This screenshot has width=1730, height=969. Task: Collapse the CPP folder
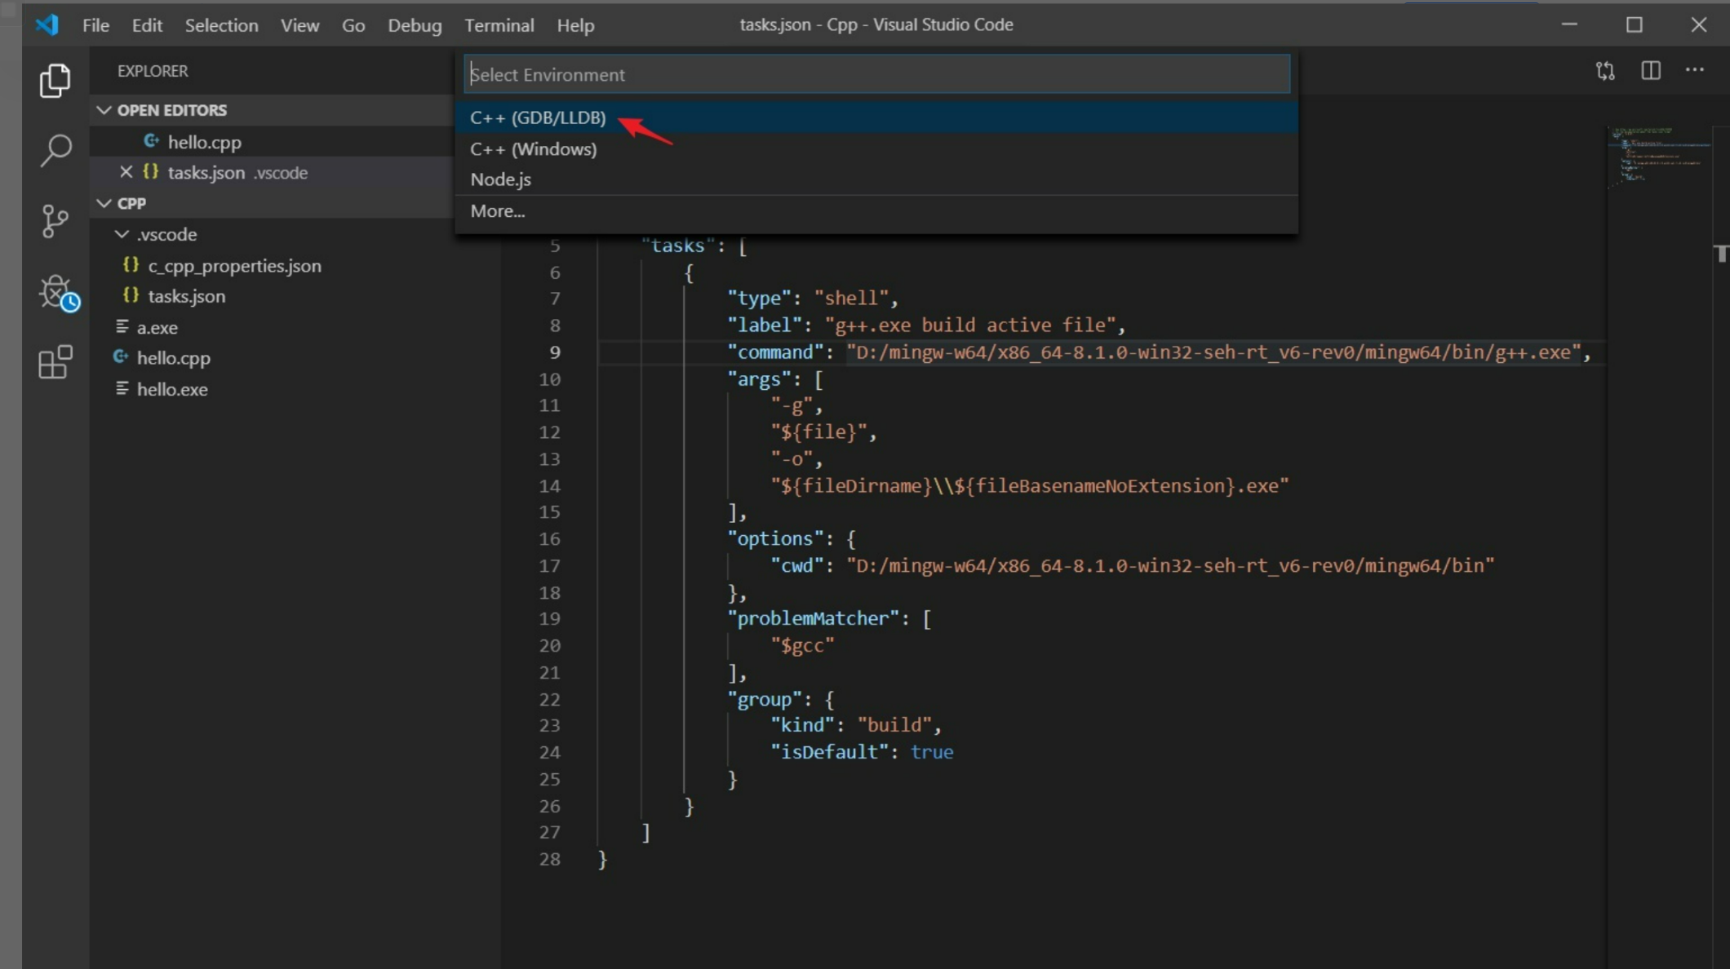click(104, 202)
